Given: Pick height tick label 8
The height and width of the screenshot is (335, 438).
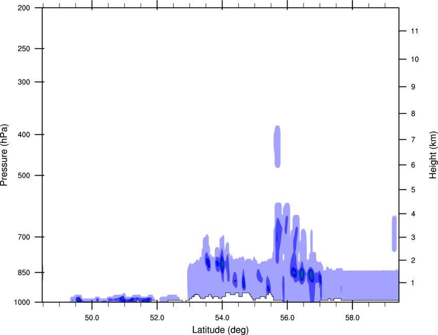Looking at the screenshot, I should [413, 114].
